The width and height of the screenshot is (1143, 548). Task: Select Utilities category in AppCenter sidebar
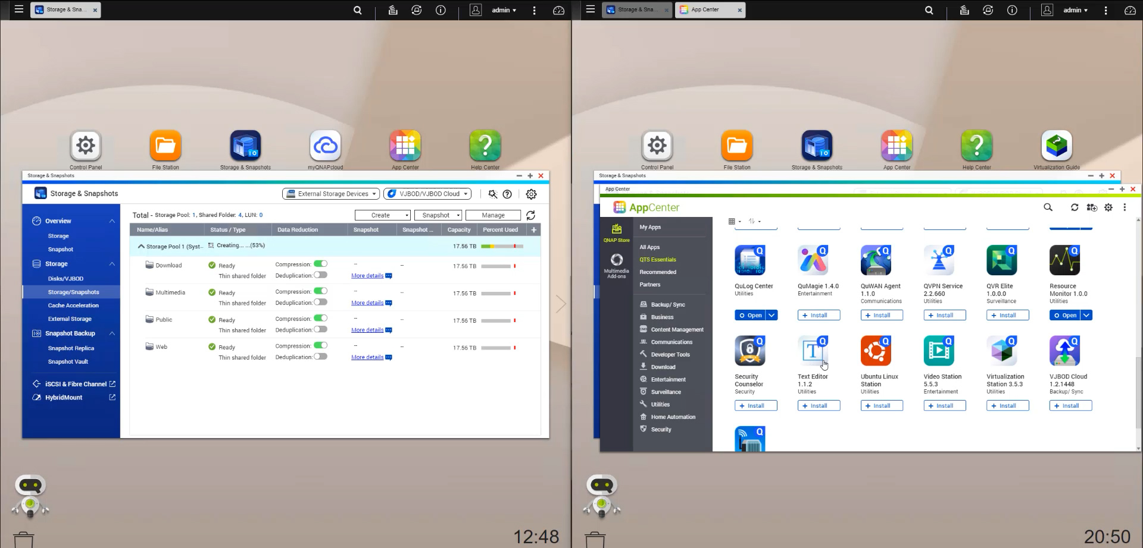tap(660, 405)
